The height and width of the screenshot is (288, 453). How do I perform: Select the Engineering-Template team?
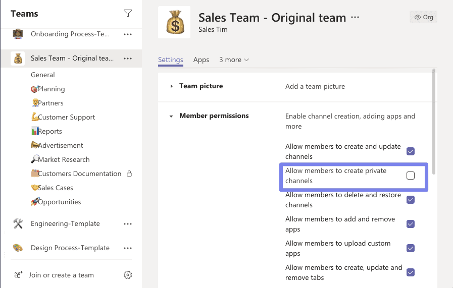(x=65, y=223)
